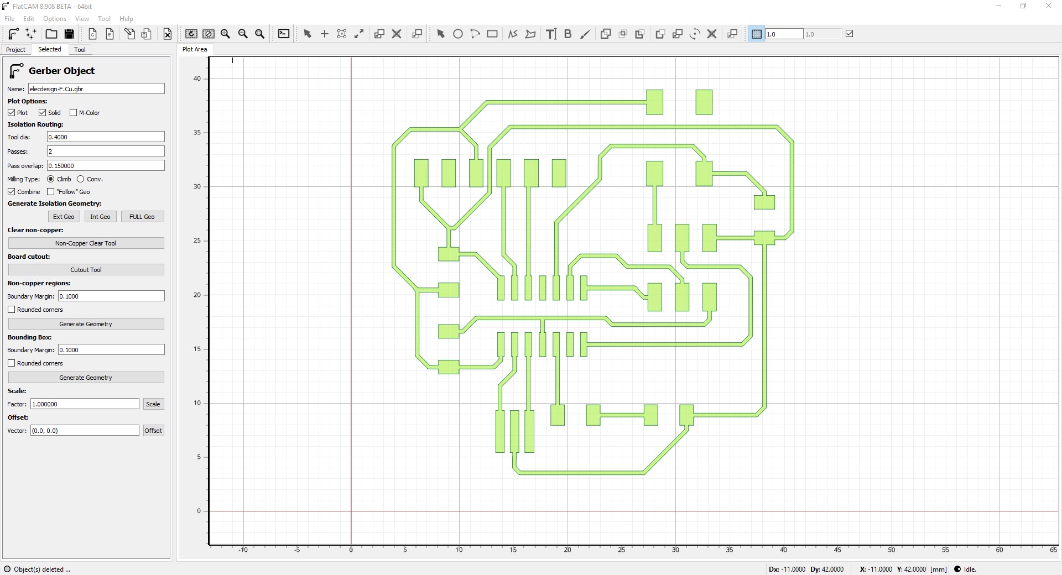Click the Offset Vector input field

click(85, 431)
